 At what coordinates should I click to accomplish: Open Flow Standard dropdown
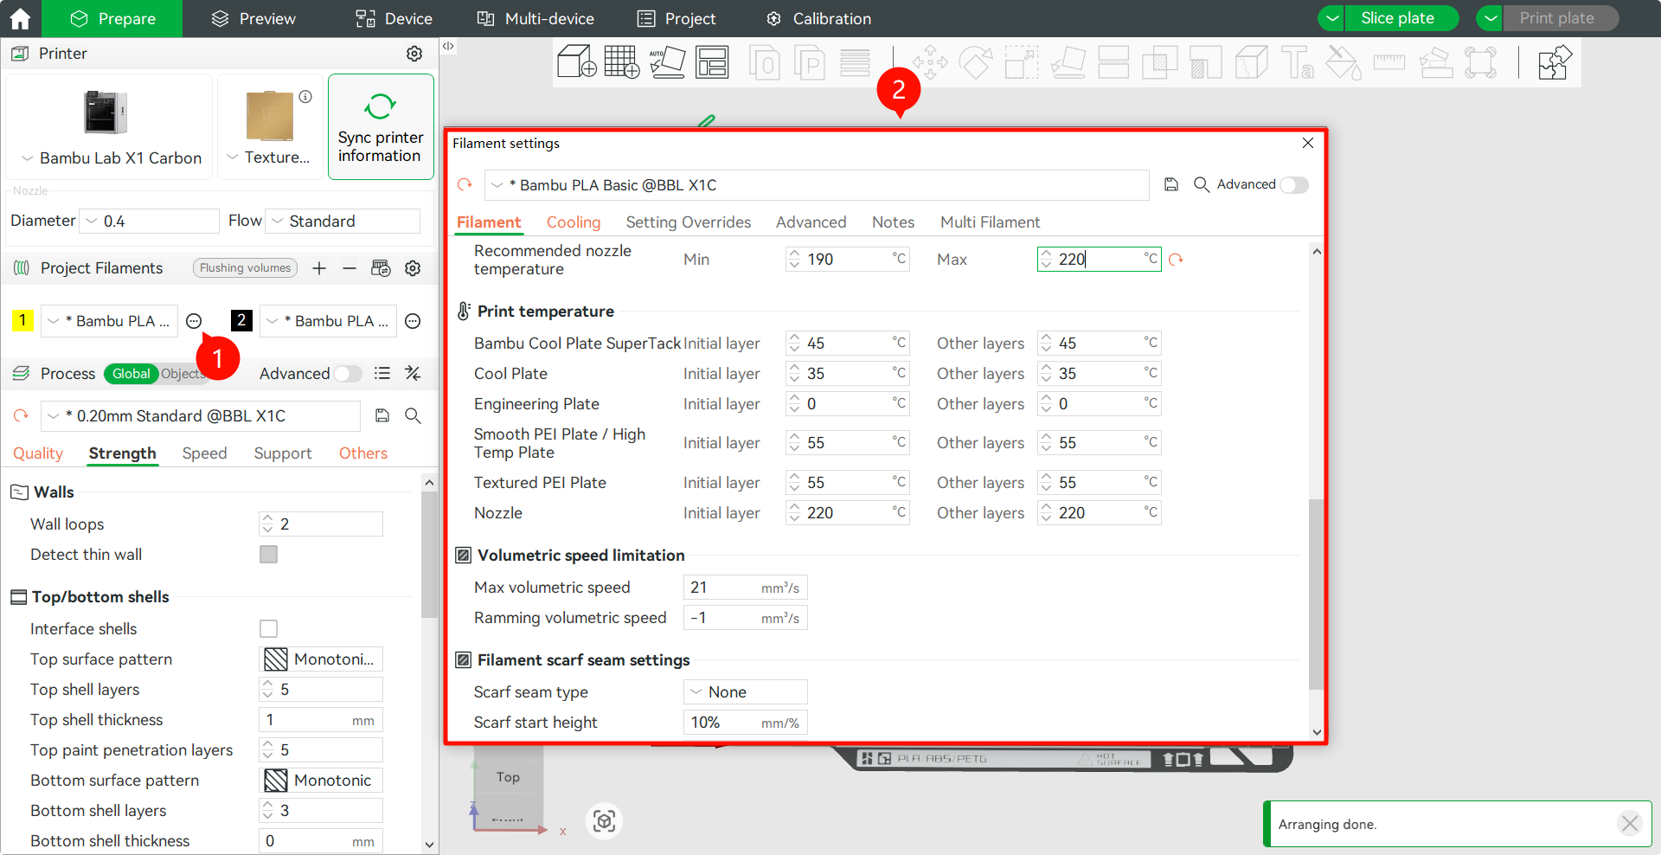343,222
